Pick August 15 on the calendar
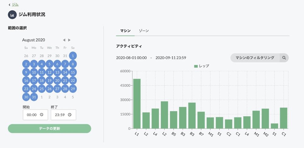The image size is (304, 148). pyautogui.click(x=73, y=72)
